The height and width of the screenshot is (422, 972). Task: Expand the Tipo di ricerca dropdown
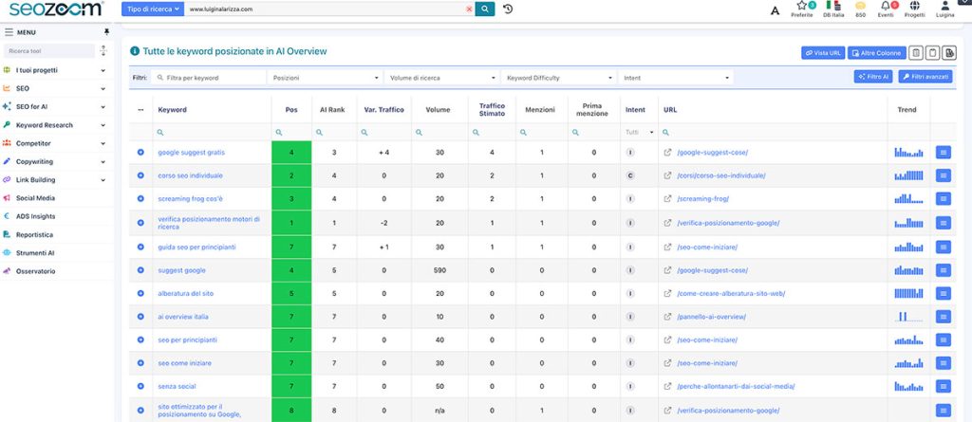153,9
